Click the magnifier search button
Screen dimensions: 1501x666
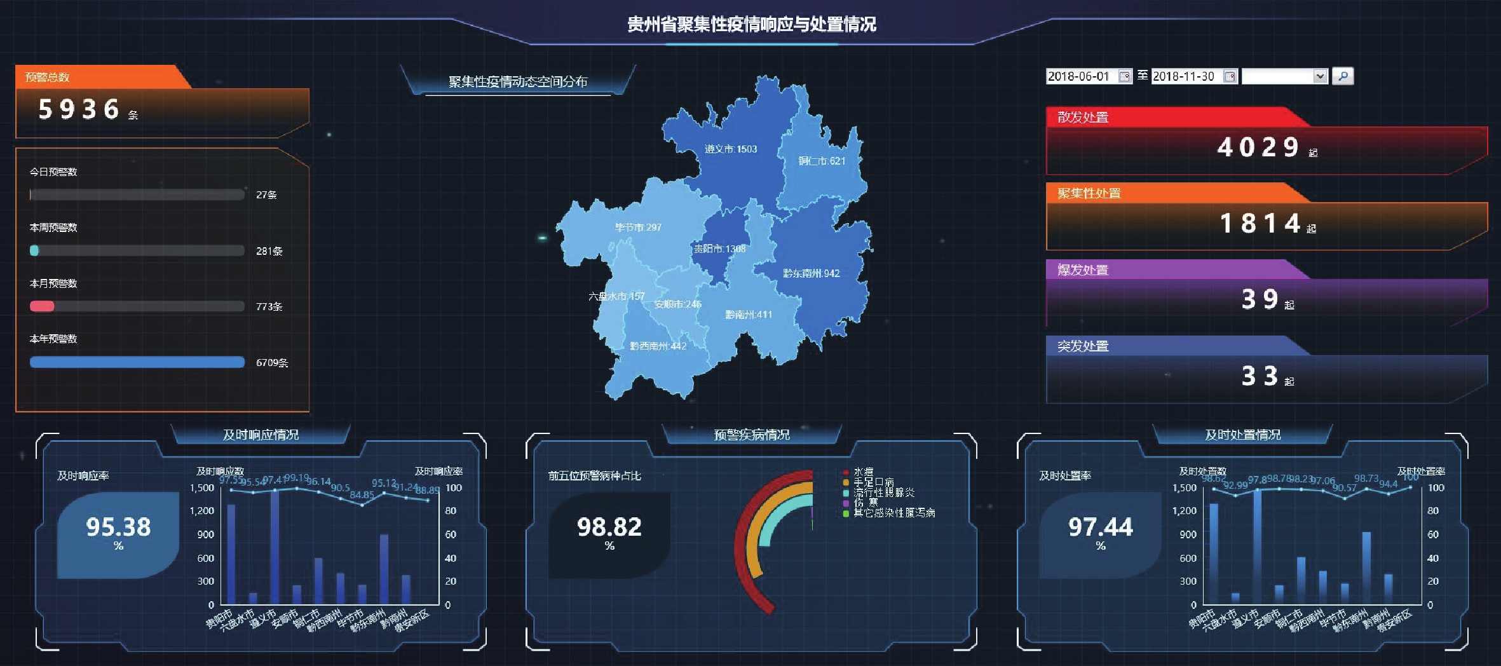coord(1342,76)
